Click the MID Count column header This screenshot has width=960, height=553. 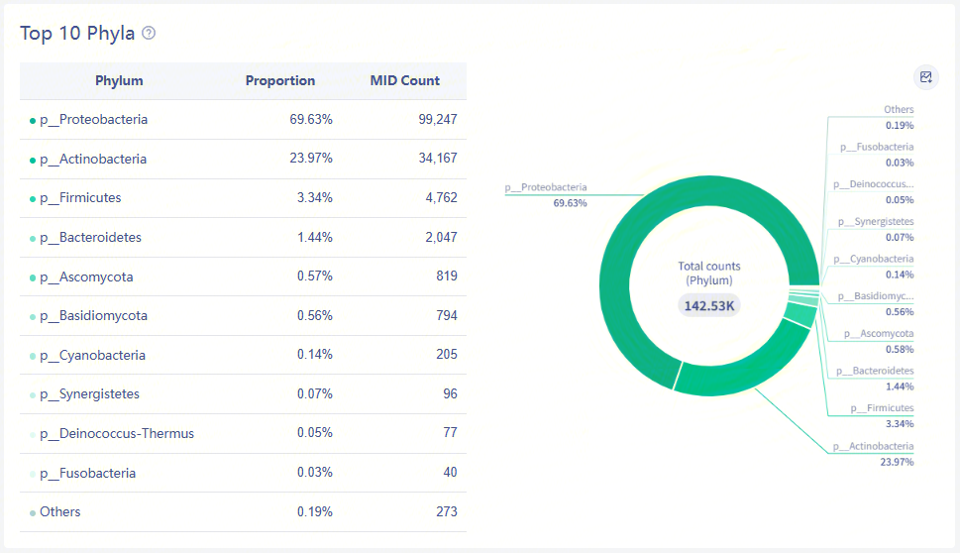coord(404,81)
